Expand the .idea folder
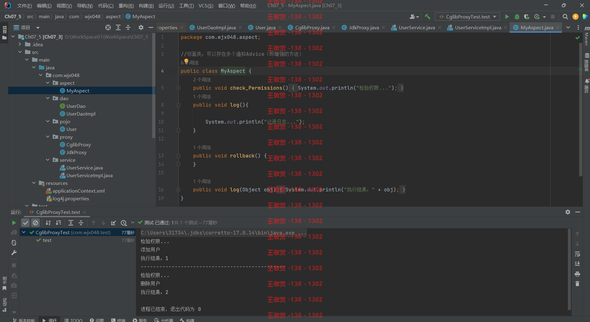590x322 pixels. coord(20,44)
